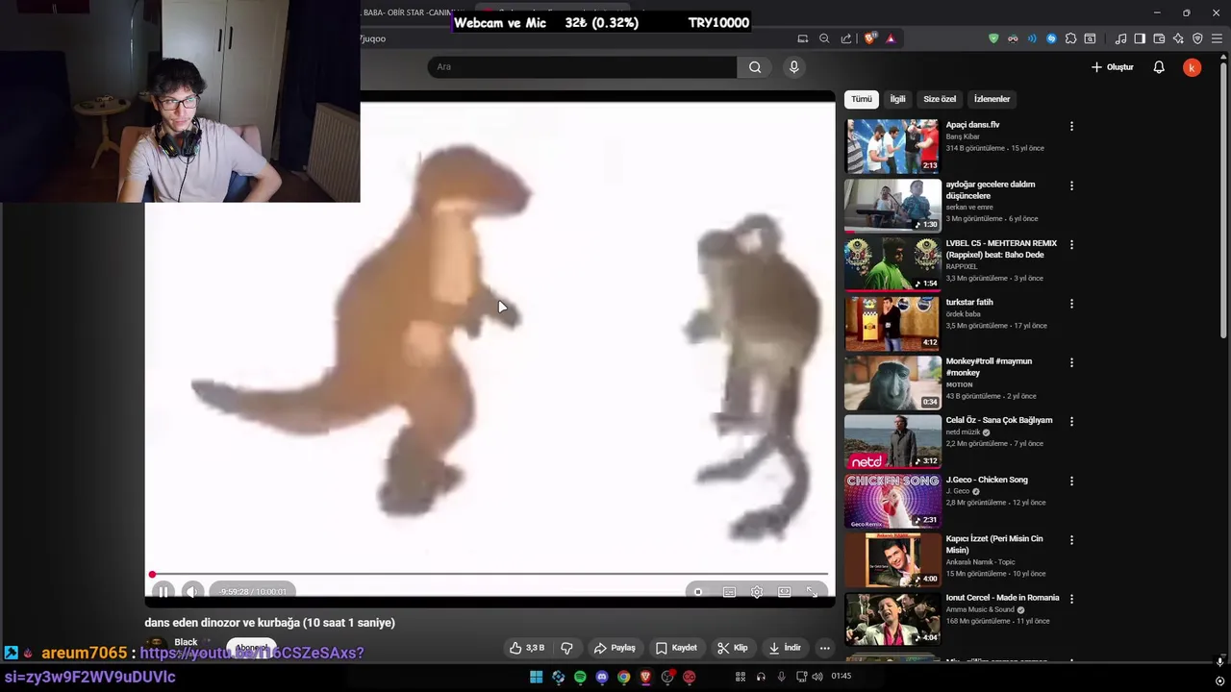Open Spotify from the taskbar

click(580, 677)
